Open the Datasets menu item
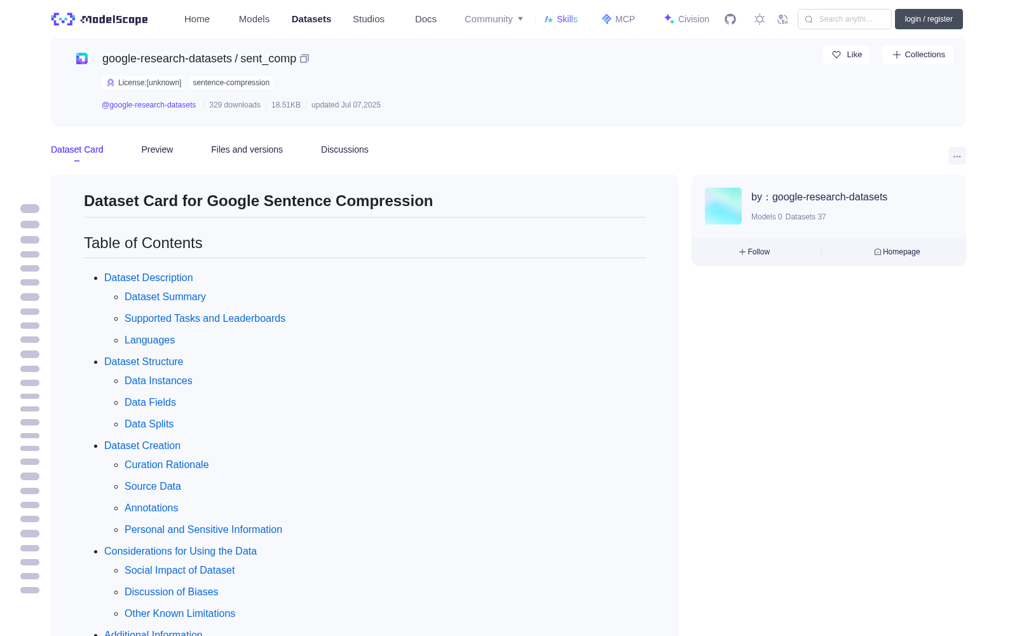 pyautogui.click(x=311, y=19)
